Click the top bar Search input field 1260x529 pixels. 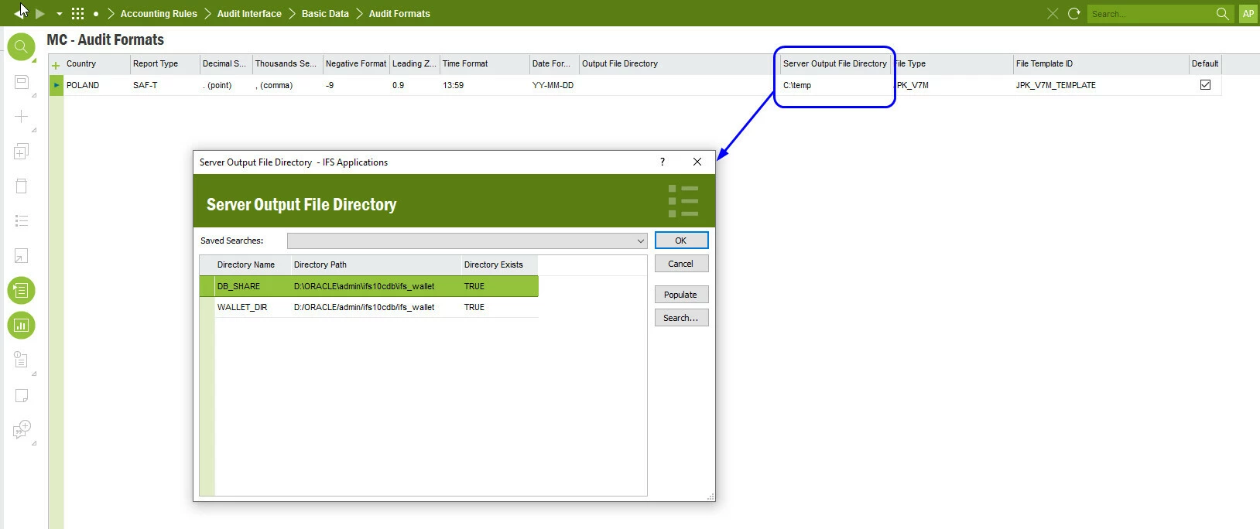click(x=1150, y=14)
